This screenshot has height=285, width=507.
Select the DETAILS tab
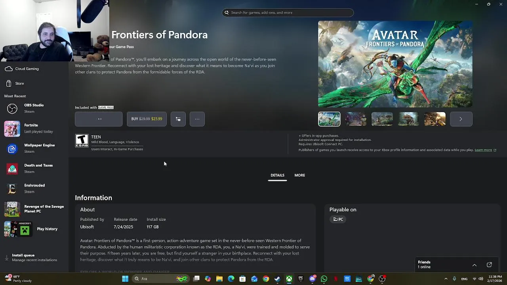[x=277, y=175]
